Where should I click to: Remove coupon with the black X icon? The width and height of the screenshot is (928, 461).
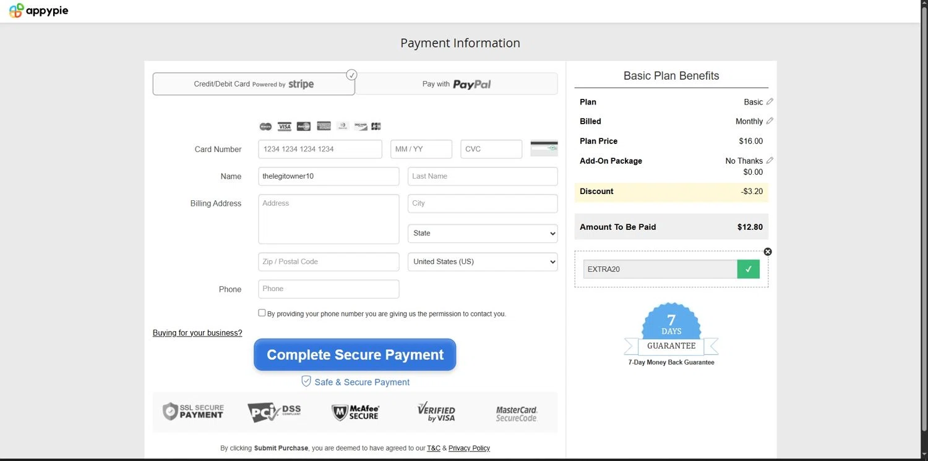(x=768, y=252)
